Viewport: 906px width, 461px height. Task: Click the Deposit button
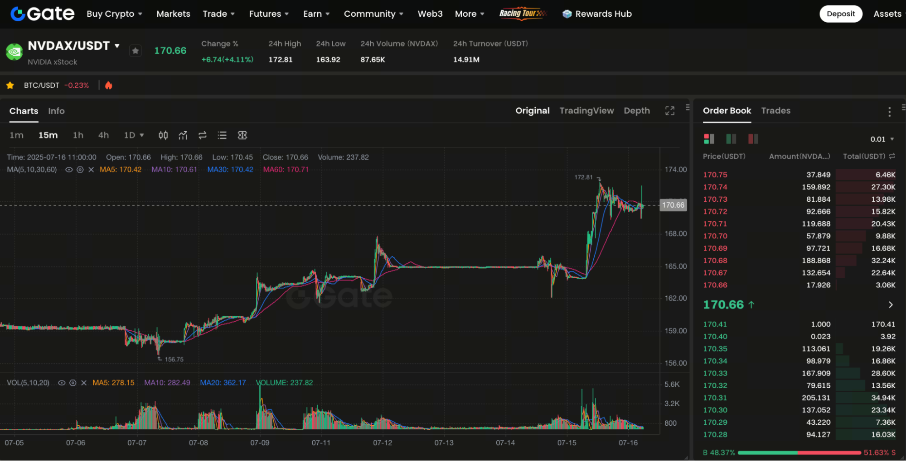841,14
